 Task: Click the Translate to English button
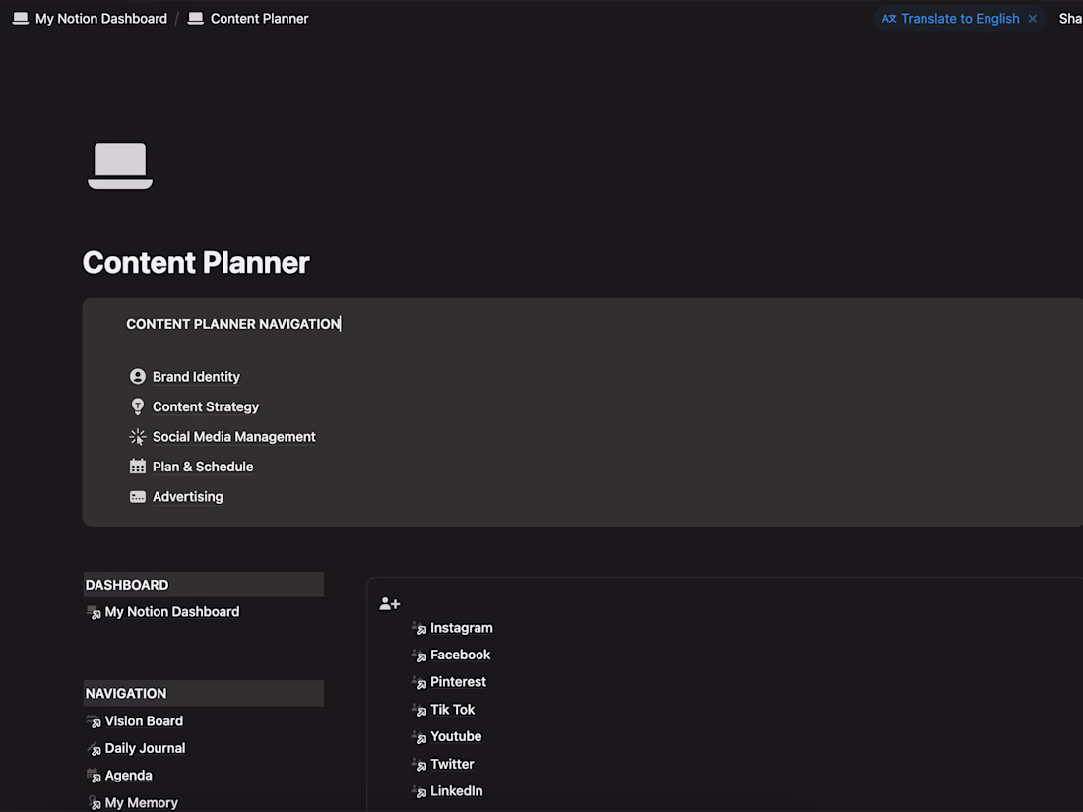click(x=960, y=19)
